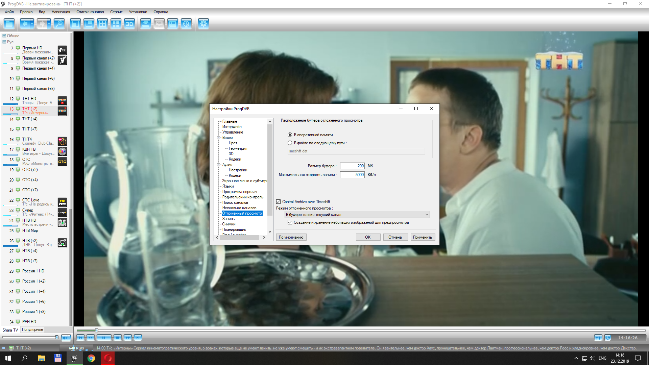Click the channel search magnifier icon
649x365 pixels.
pyautogui.click(x=59, y=24)
